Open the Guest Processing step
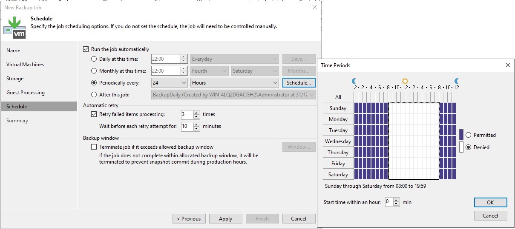515x229 pixels. coord(26,93)
